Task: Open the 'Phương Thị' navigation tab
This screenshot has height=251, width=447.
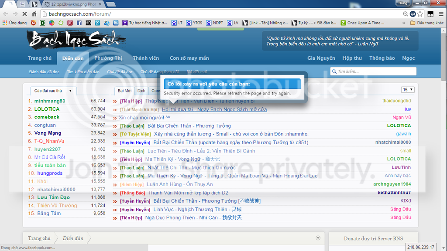Action: pyautogui.click(x=108, y=58)
